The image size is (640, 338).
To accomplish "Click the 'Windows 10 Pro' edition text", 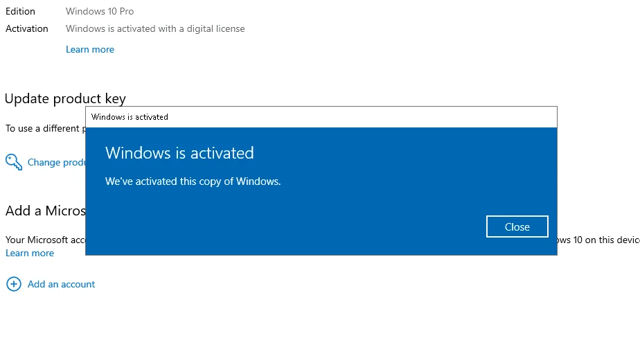I will [x=100, y=12].
